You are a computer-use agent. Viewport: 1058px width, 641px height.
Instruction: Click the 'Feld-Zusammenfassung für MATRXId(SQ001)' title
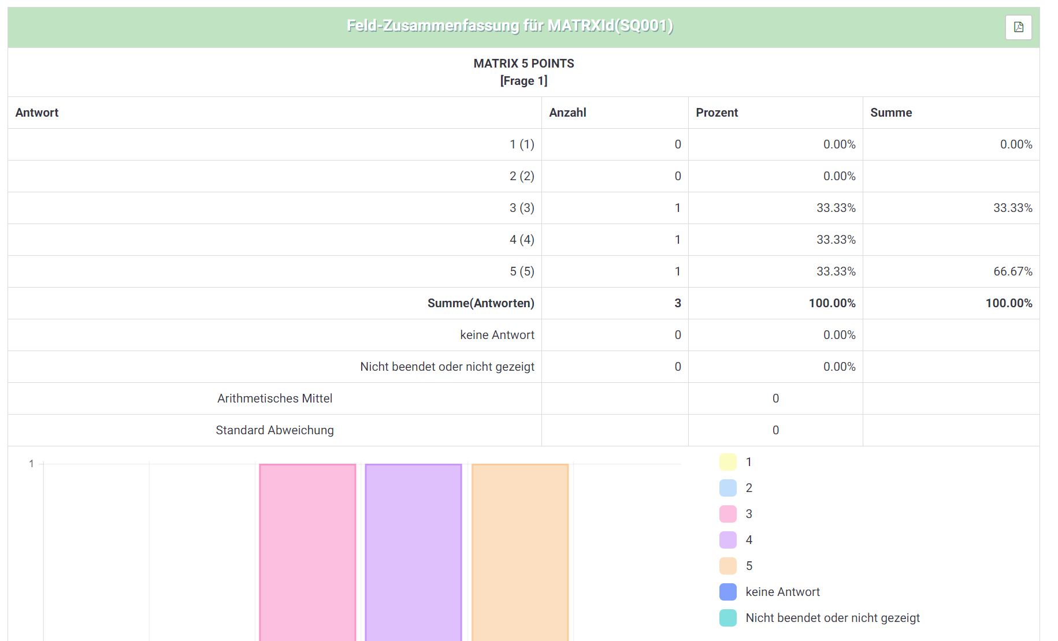point(510,26)
